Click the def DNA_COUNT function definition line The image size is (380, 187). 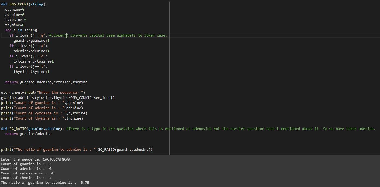pos(24,4)
